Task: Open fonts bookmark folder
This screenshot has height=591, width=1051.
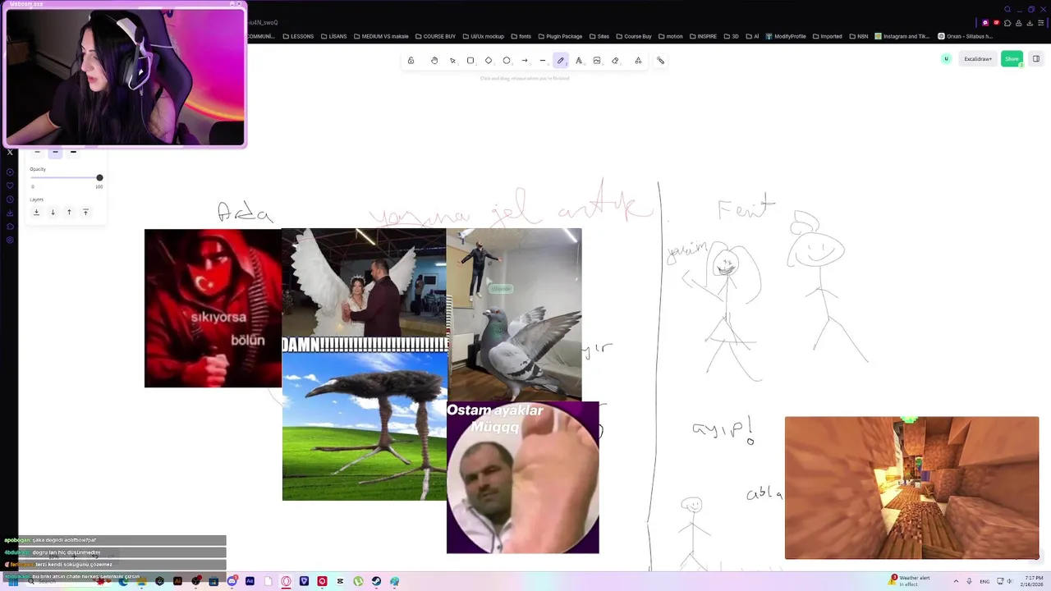Action: click(521, 36)
